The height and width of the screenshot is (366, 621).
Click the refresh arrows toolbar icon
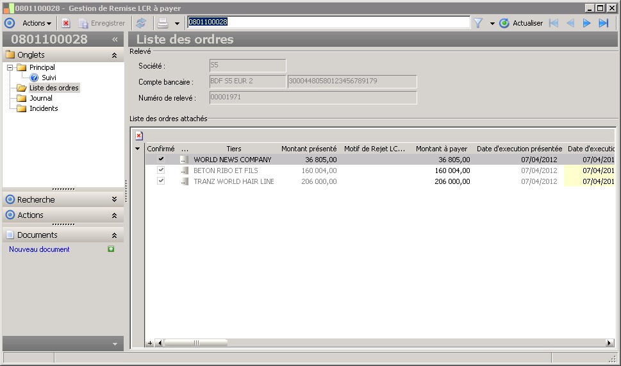(x=141, y=23)
